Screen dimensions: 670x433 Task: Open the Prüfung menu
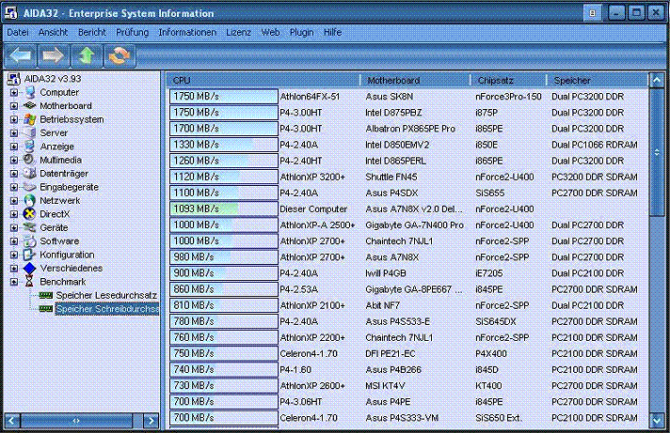coord(132,33)
